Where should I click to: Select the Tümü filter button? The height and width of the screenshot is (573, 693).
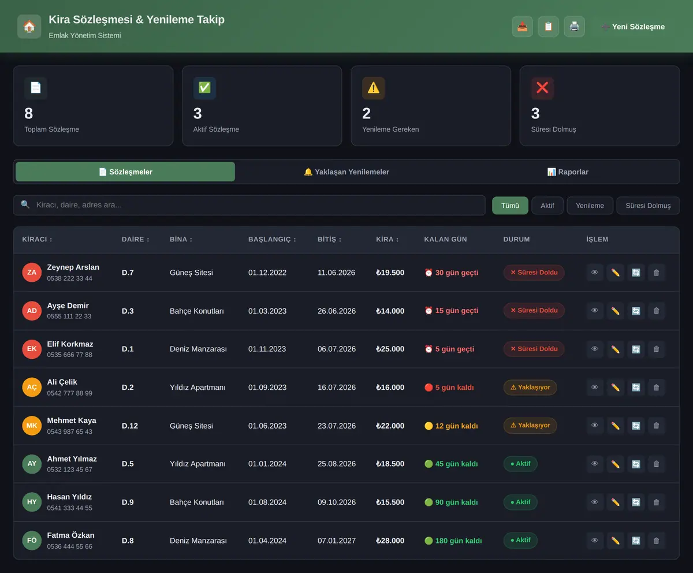510,206
